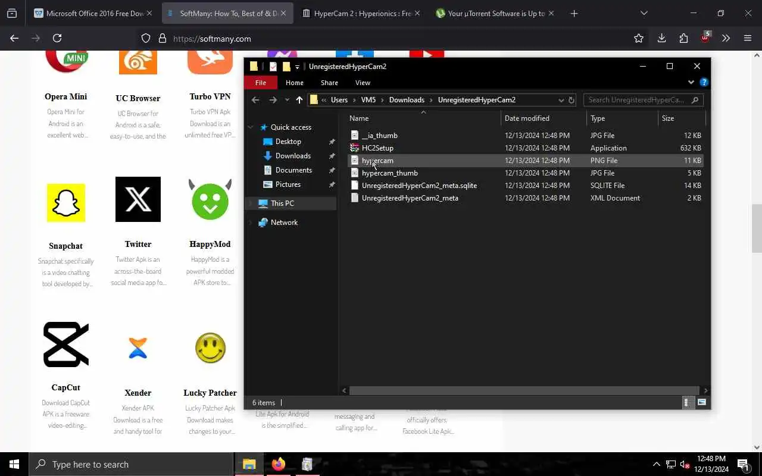Click the site padlock icon
The height and width of the screenshot is (476, 762).
[x=162, y=38]
